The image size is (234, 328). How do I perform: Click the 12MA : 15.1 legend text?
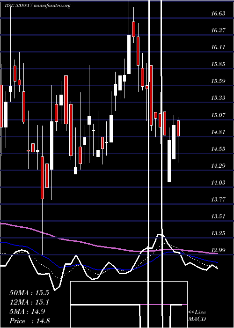pos(29,302)
